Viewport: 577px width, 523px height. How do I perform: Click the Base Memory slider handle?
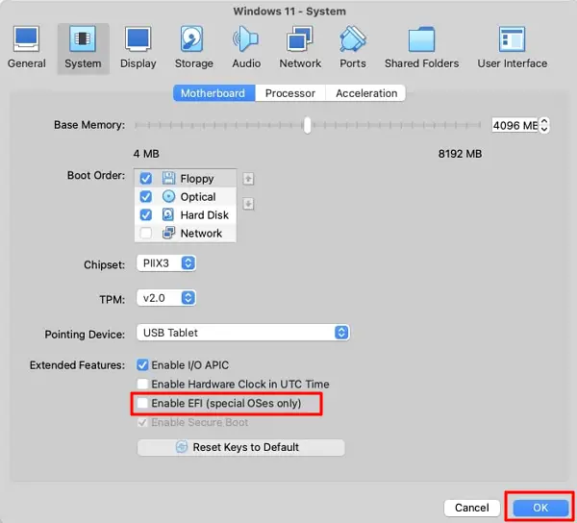tap(307, 125)
